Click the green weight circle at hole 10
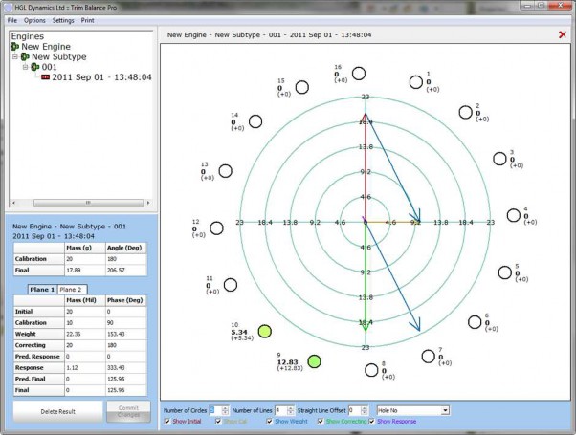Viewport: 576px width, 435px height. pyautogui.click(x=265, y=331)
